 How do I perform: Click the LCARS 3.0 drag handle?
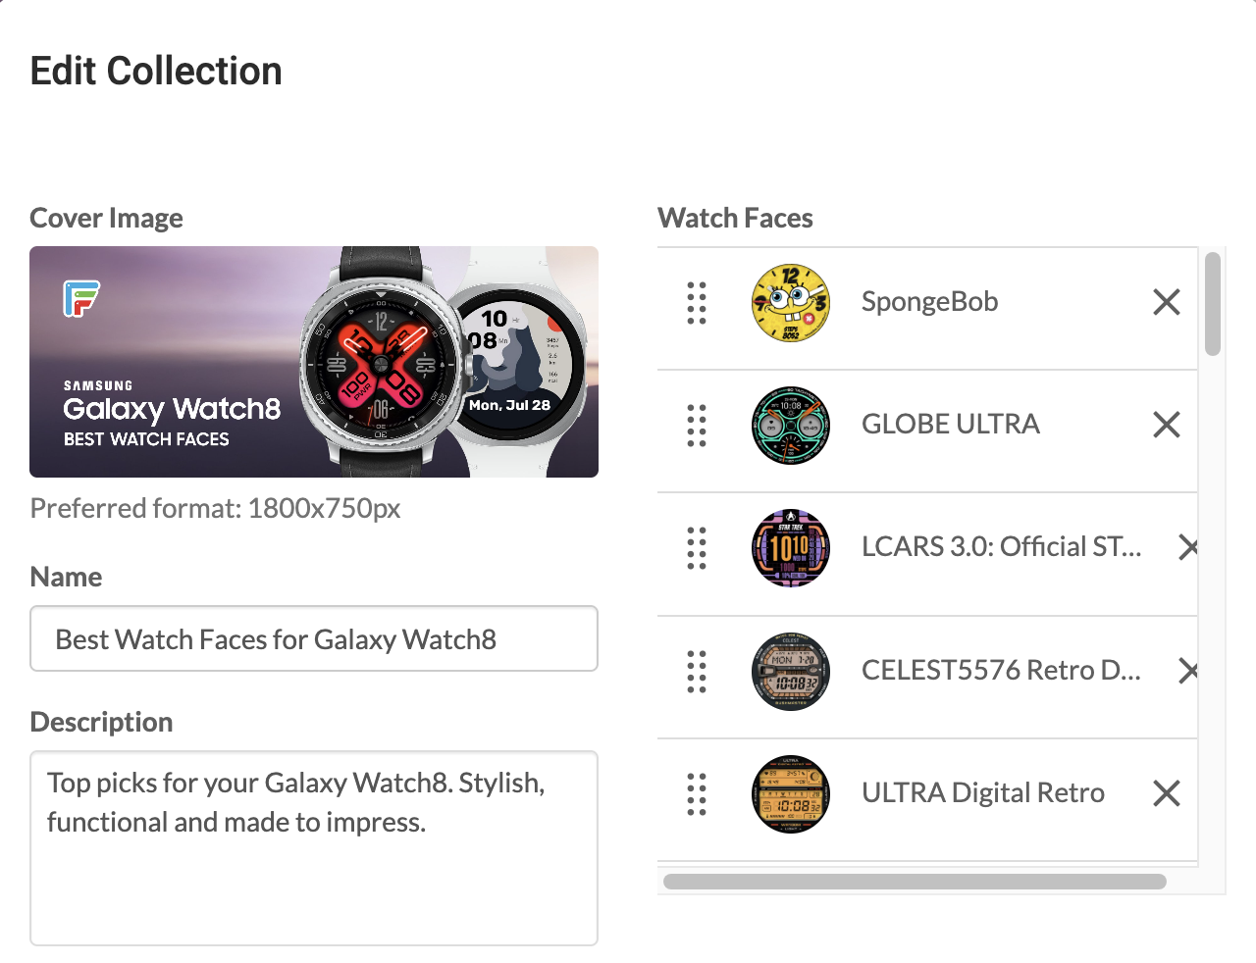[697, 548]
